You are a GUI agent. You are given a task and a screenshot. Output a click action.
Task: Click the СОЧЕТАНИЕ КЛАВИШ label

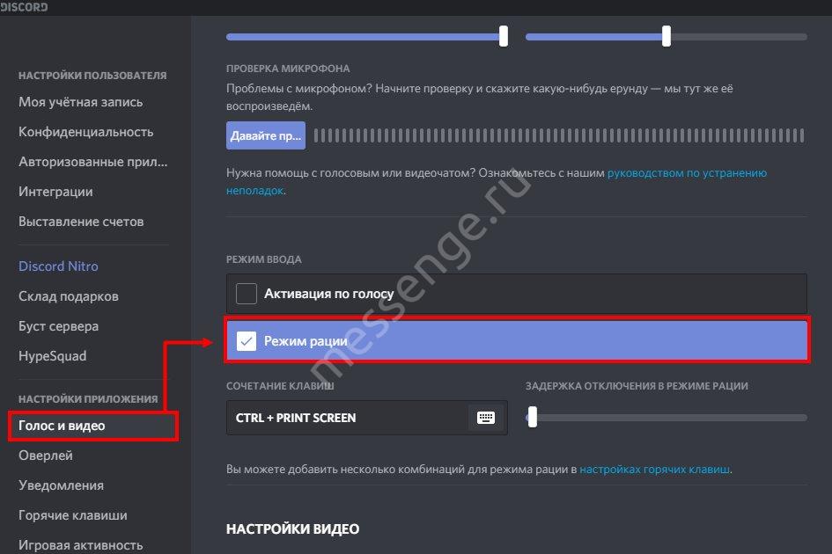coord(280,386)
